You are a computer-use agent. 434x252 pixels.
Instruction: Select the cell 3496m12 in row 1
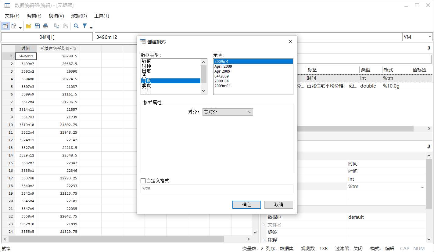coord(26,56)
